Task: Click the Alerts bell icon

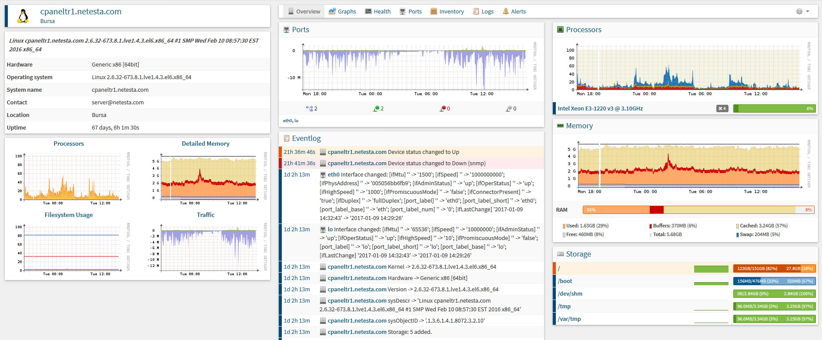Action: pyautogui.click(x=506, y=11)
